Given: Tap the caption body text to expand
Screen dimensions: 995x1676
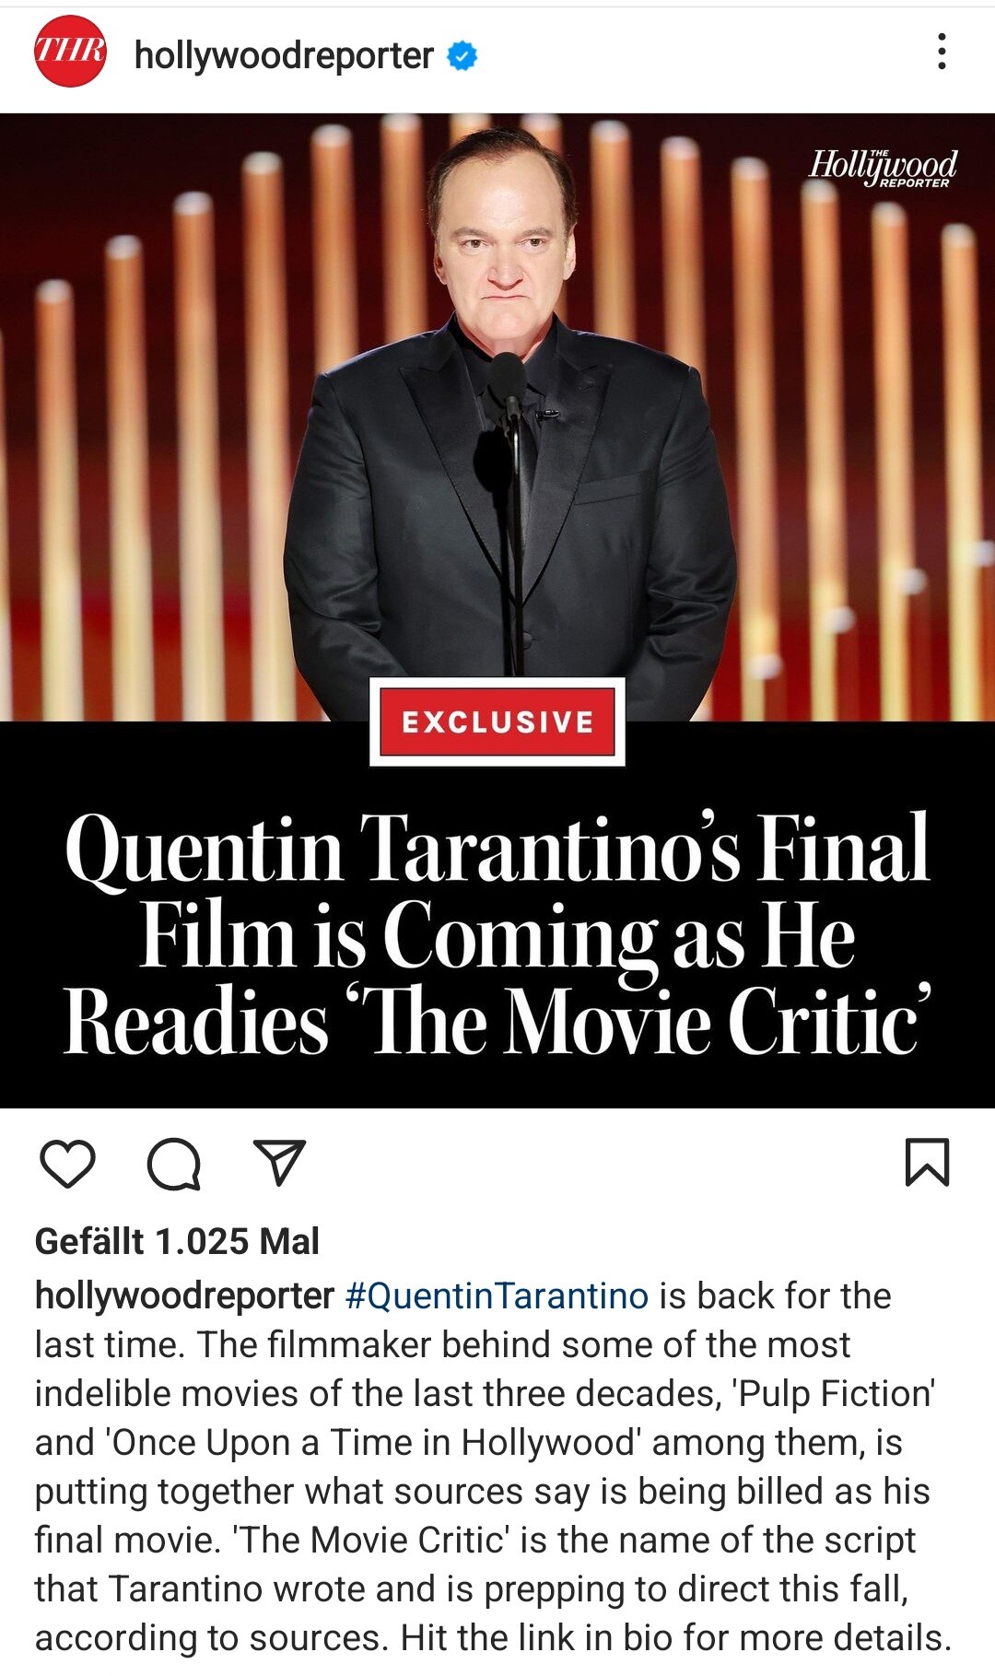Looking at the screenshot, I should [x=493, y=1467].
